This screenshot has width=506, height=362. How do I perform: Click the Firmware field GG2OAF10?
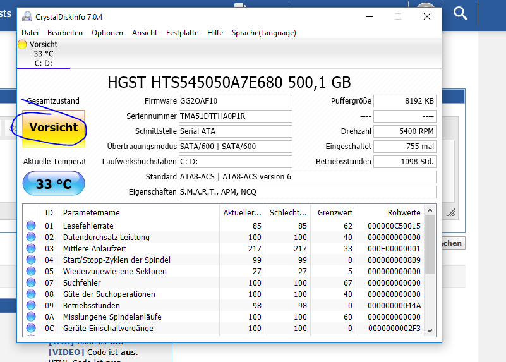click(236, 101)
